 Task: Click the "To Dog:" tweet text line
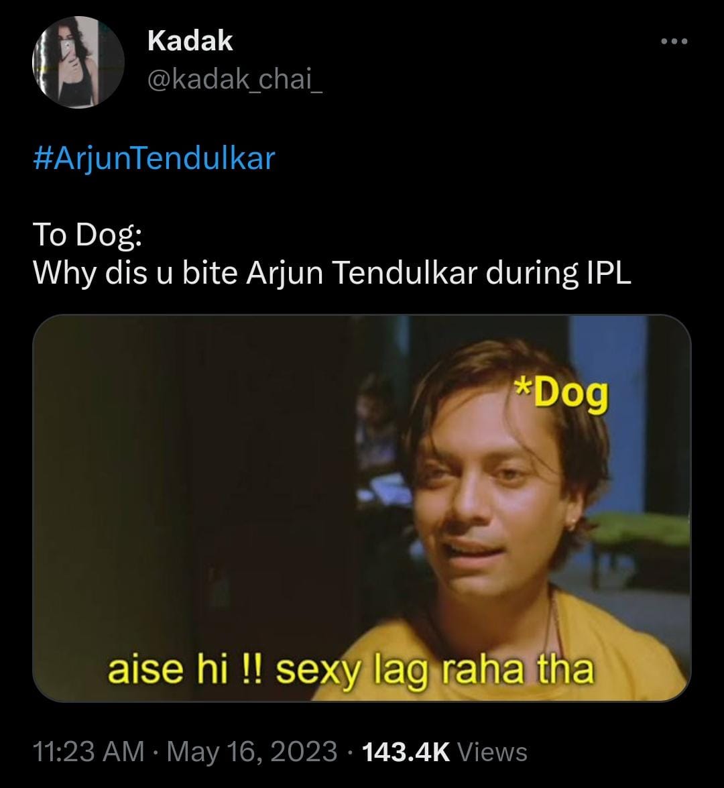[x=87, y=234]
